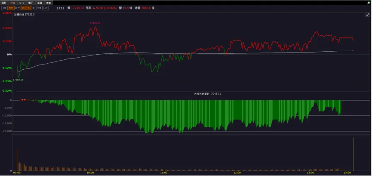Screen dimensions: 372x176
Task: Click the link icon in chart corner
Action: pyautogui.click(x=367, y=15)
